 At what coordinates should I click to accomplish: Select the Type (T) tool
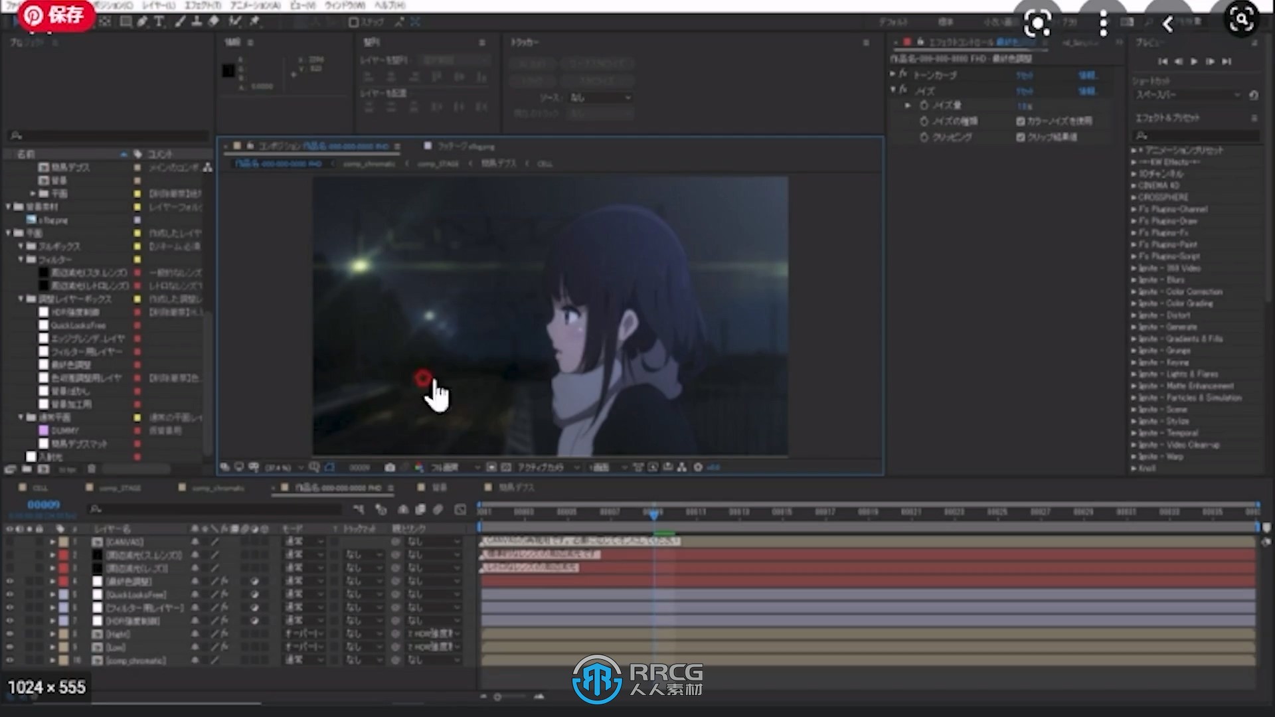point(159,22)
